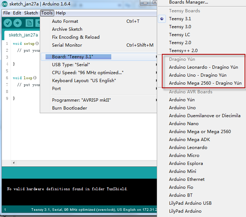
Task: Select Arduino Mega ADK board
Action: click(189, 140)
